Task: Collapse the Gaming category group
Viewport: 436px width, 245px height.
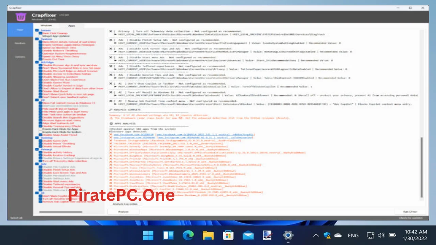Action: [37, 138]
